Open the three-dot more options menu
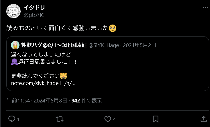The width and height of the screenshot is (210, 127). 205,8
